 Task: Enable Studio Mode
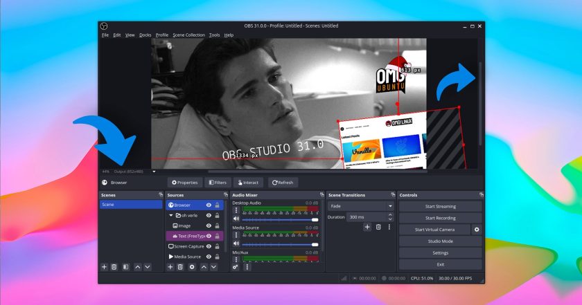[440, 241]
